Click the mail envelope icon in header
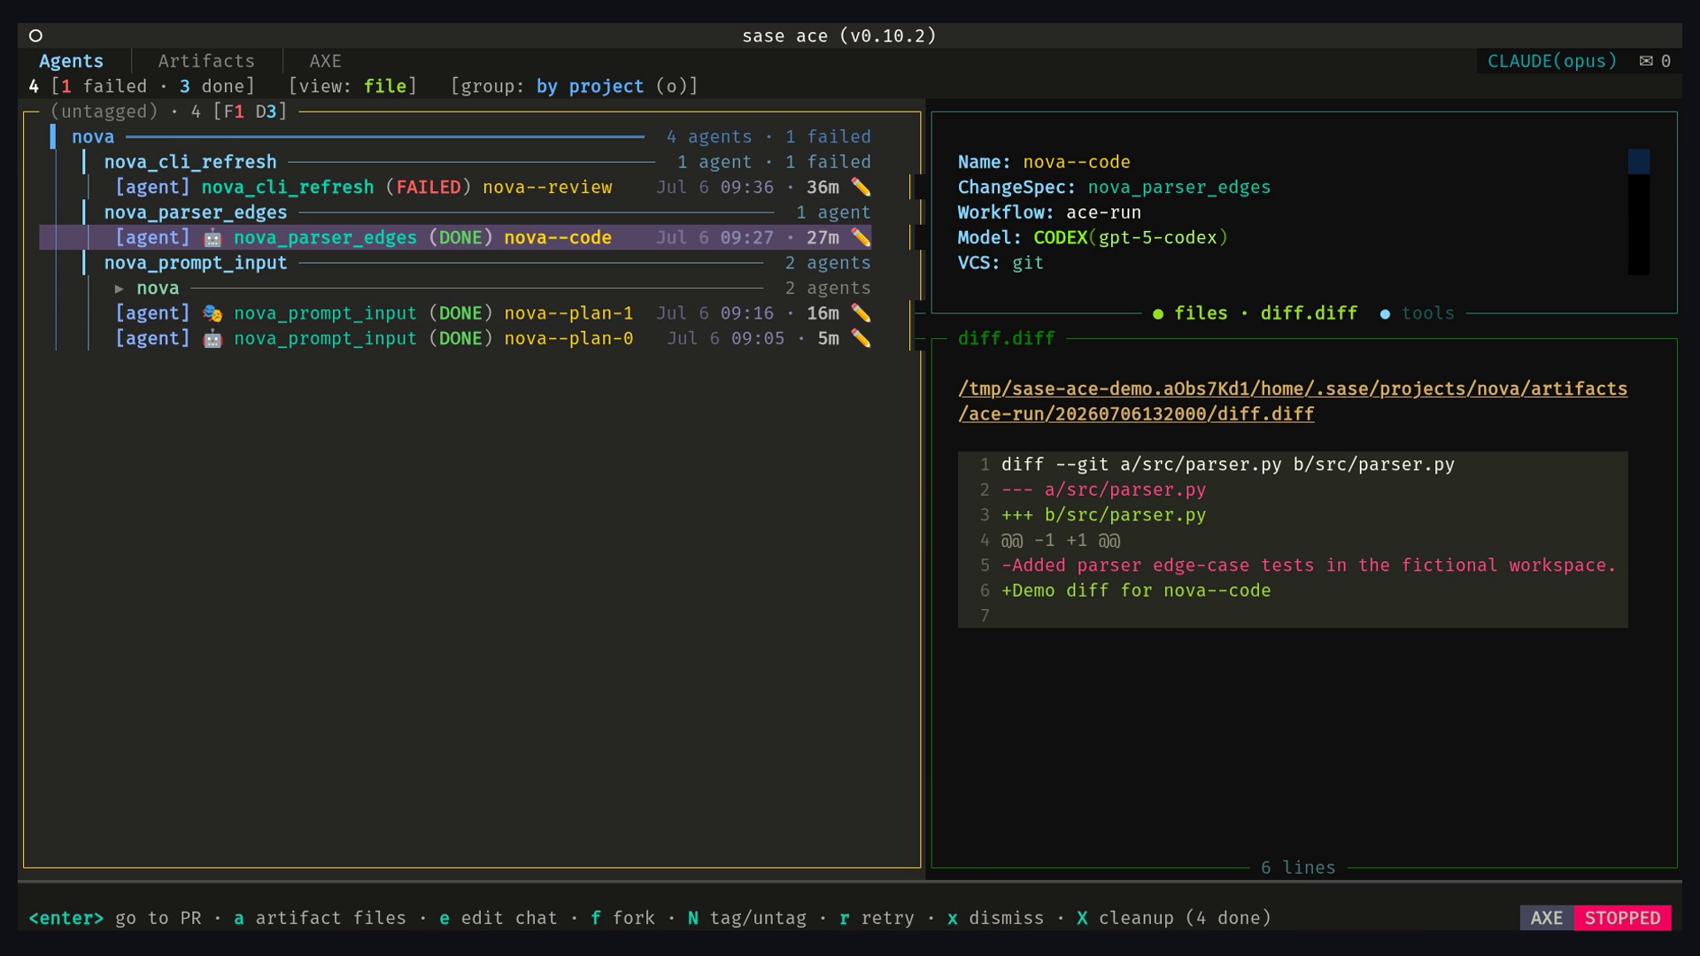 tap(1646, 61)
